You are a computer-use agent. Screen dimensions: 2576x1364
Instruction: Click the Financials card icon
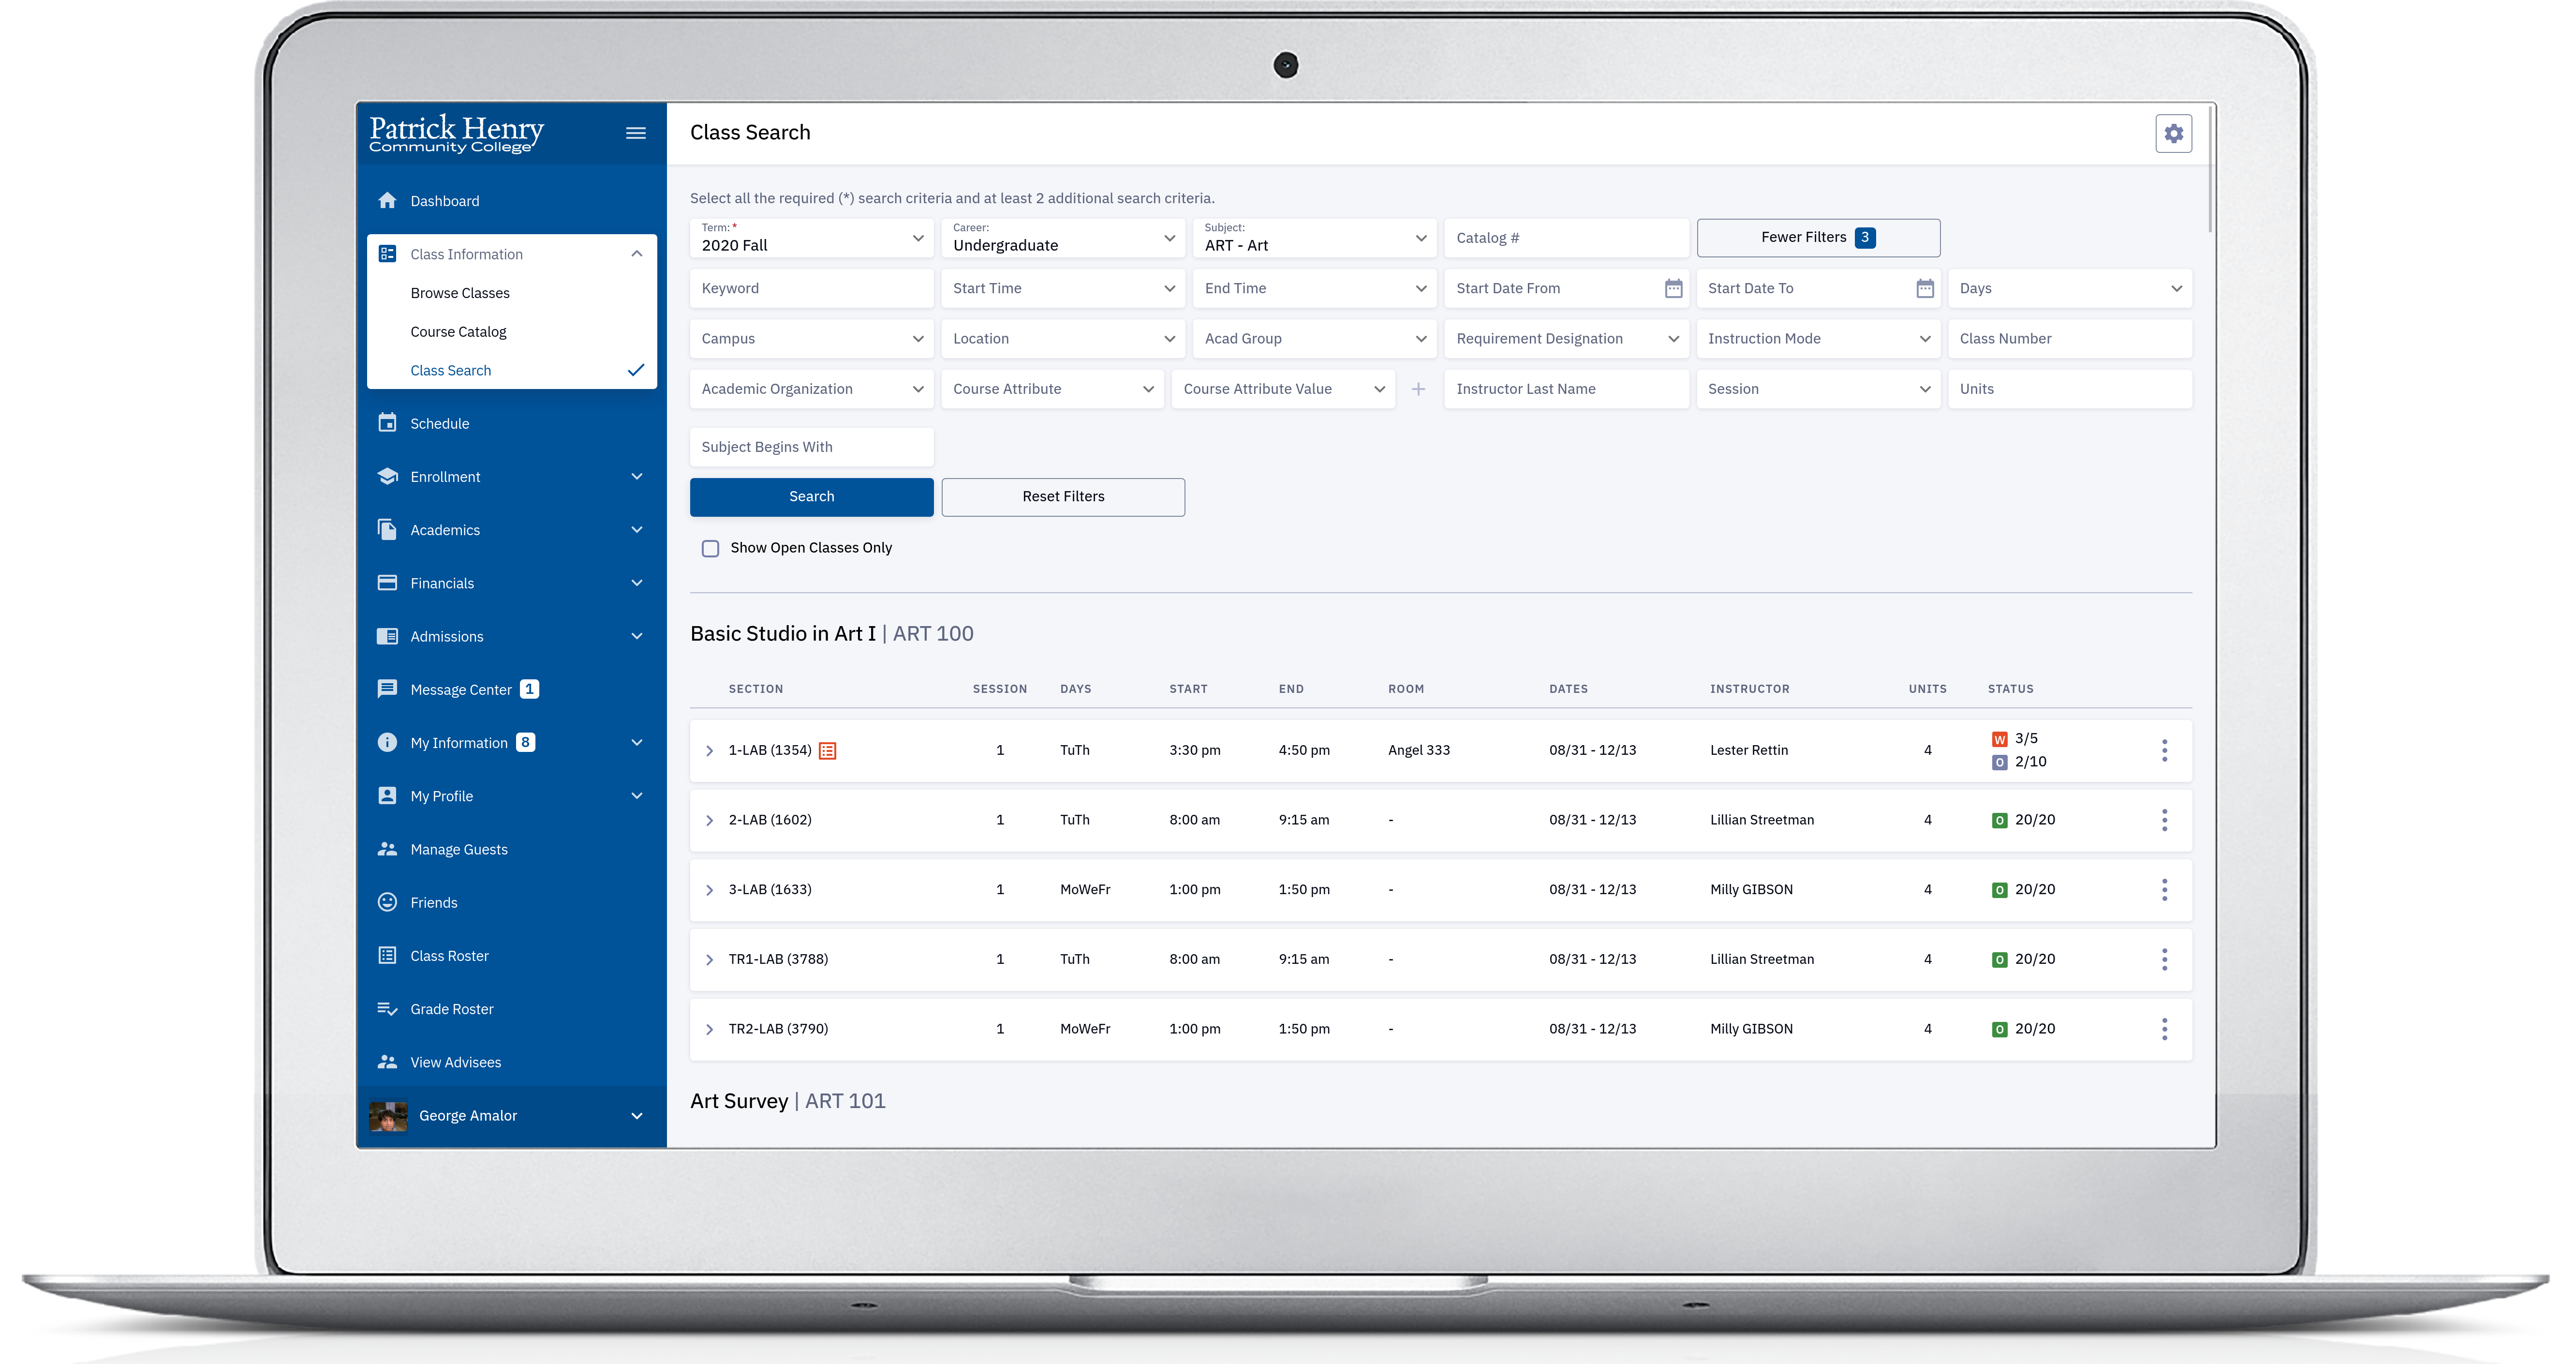387,583
